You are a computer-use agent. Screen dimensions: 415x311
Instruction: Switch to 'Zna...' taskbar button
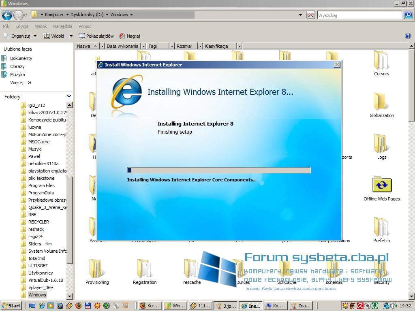tap(300, 306)
